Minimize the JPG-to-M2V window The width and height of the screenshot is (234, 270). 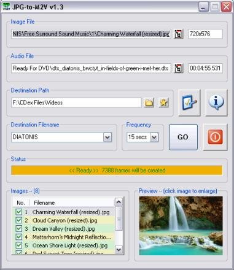[x=203, y=7]
